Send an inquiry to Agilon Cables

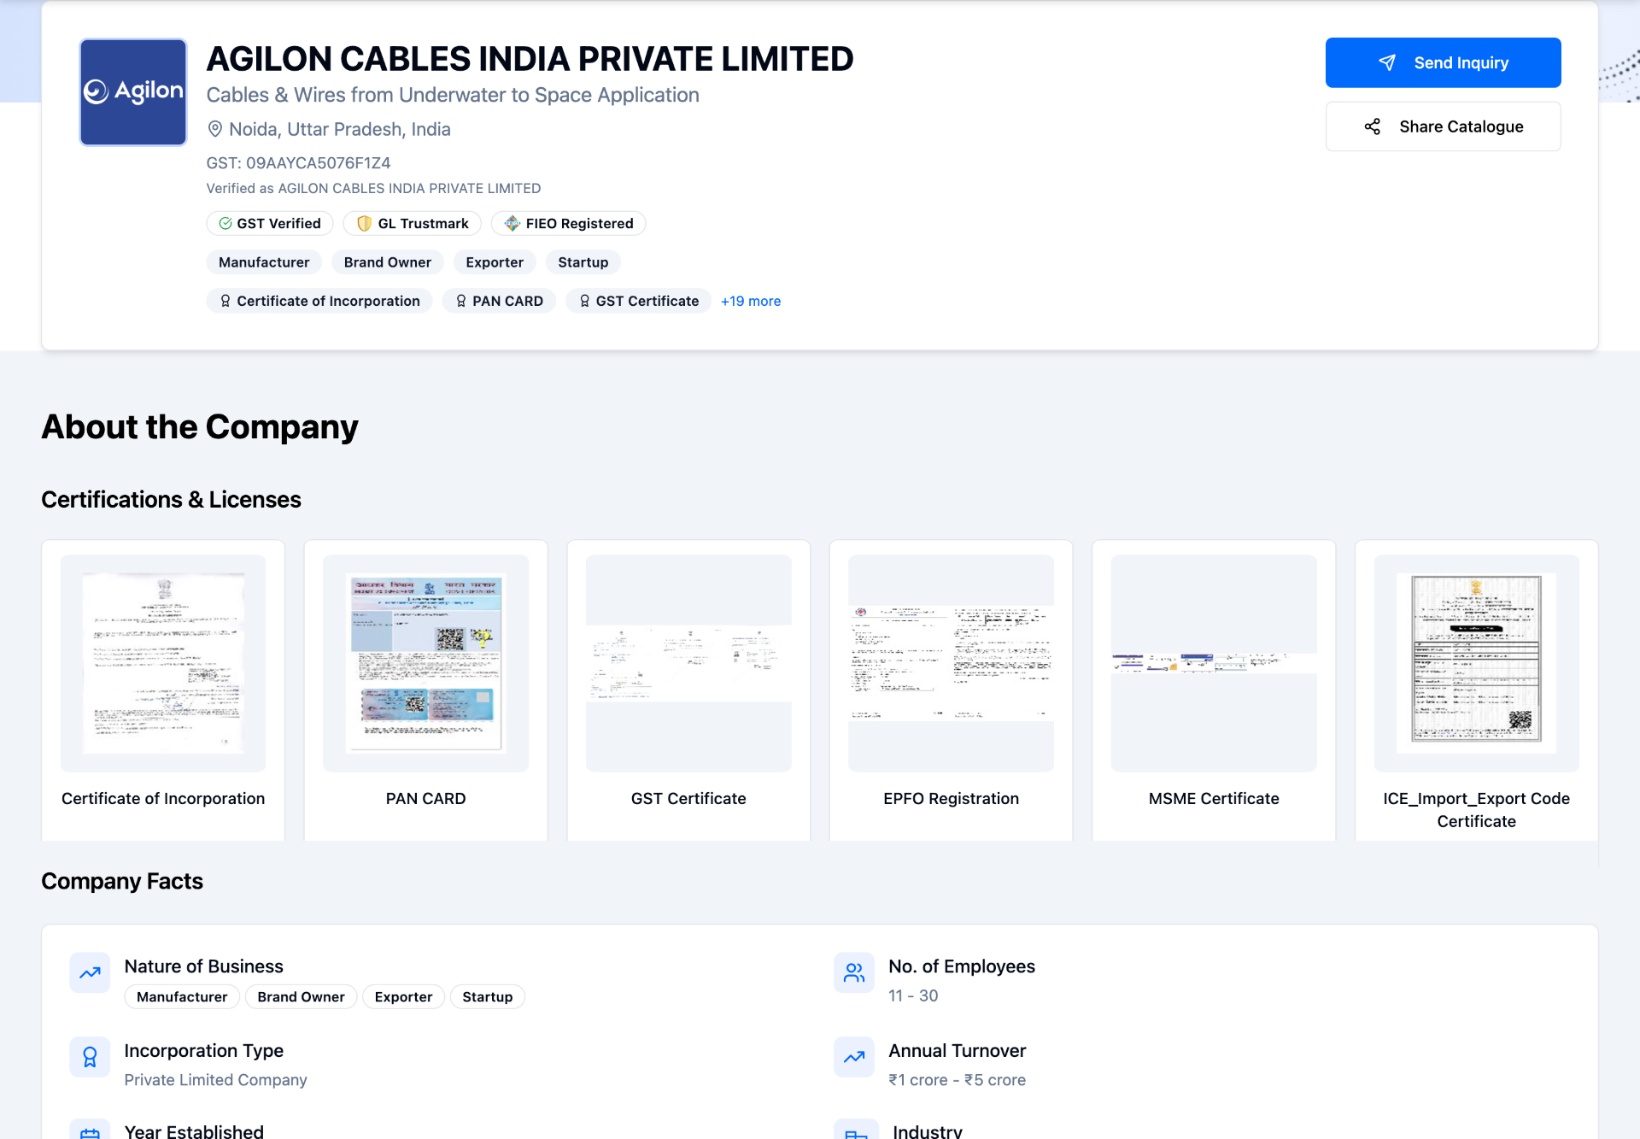coord(1444,62)
